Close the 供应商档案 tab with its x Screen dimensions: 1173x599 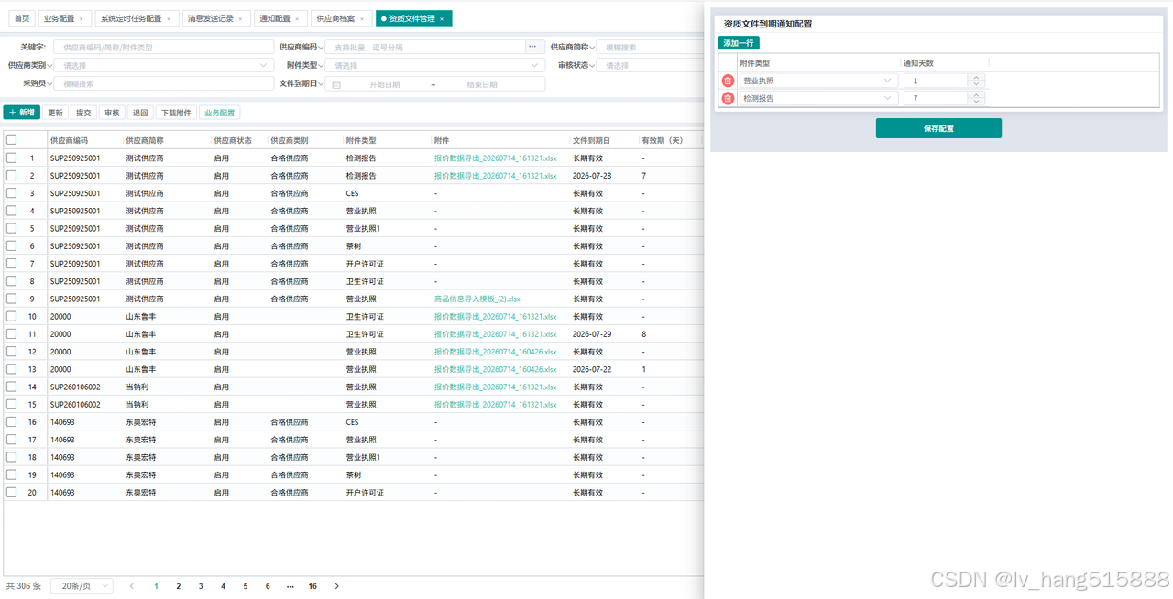coord(361,18)
